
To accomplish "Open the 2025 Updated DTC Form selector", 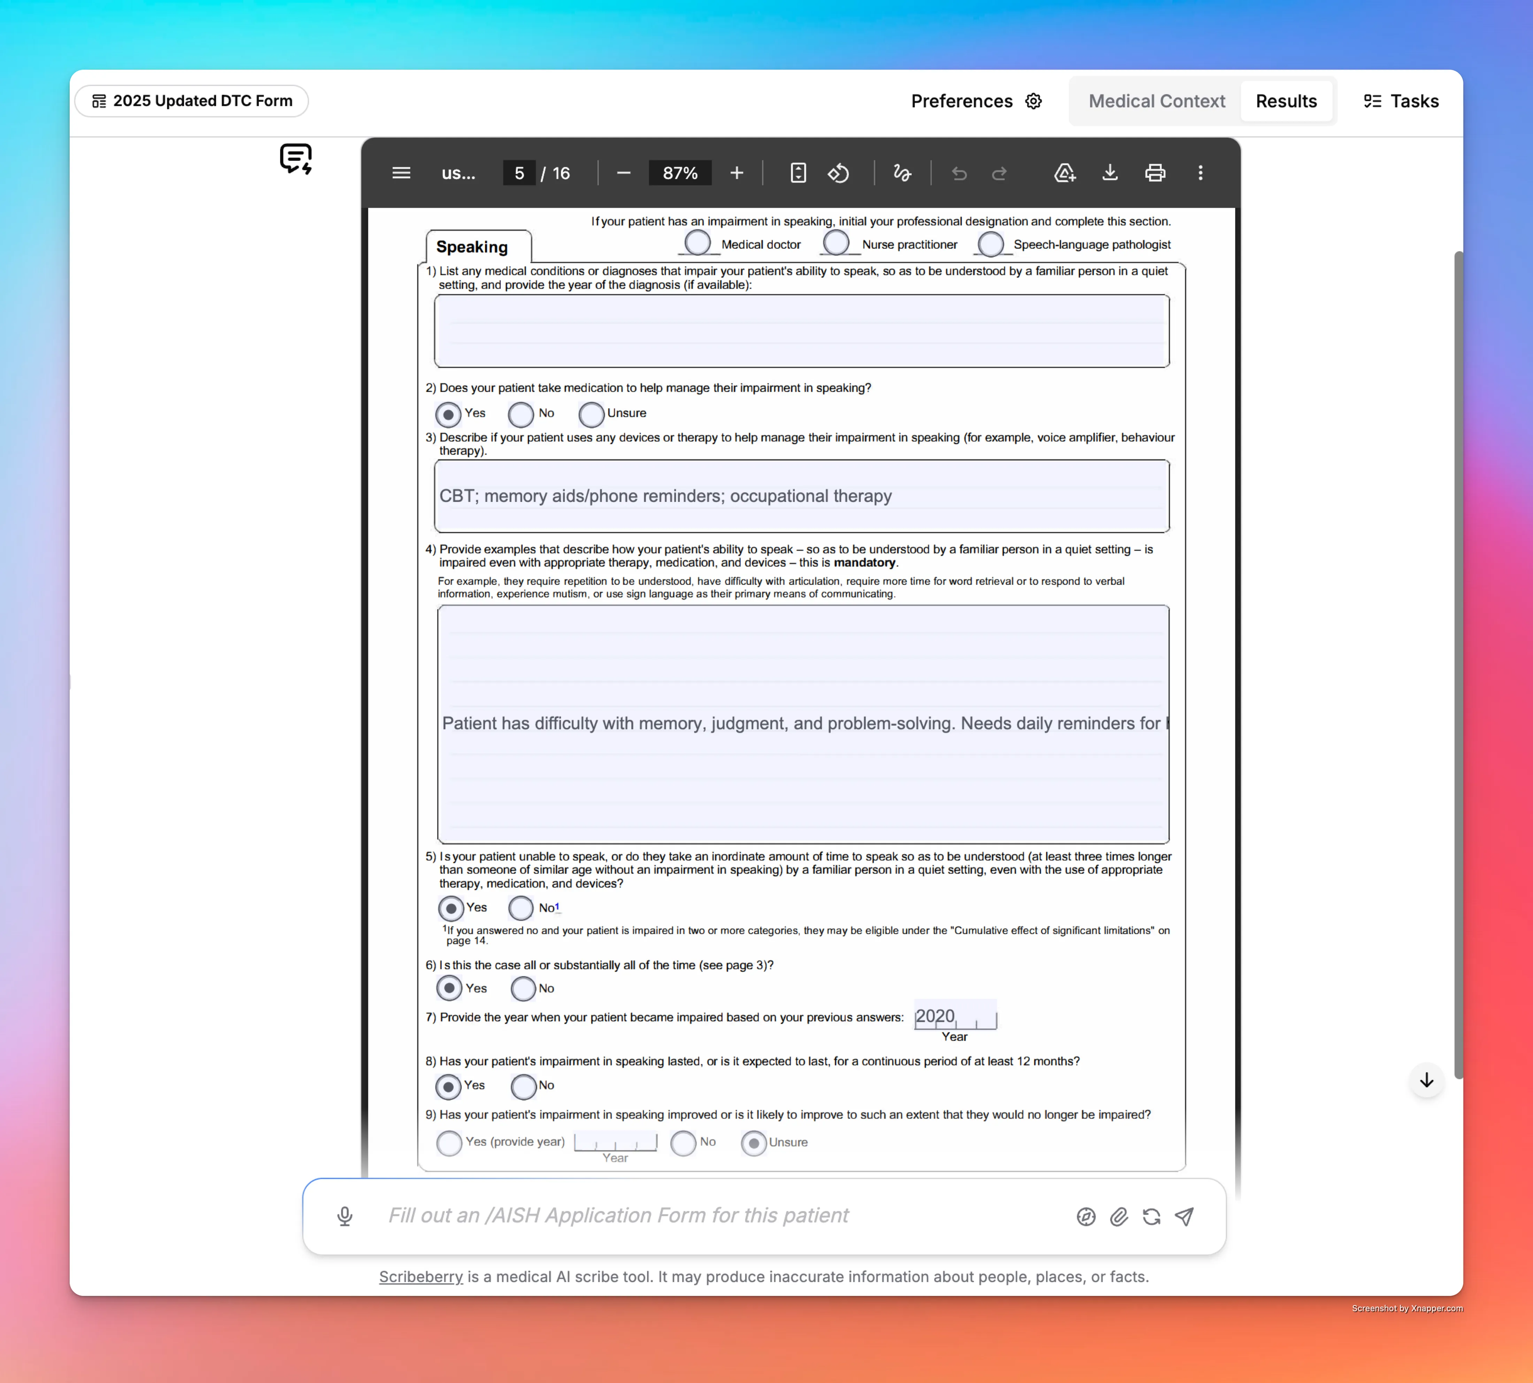I will click(192, 101).
